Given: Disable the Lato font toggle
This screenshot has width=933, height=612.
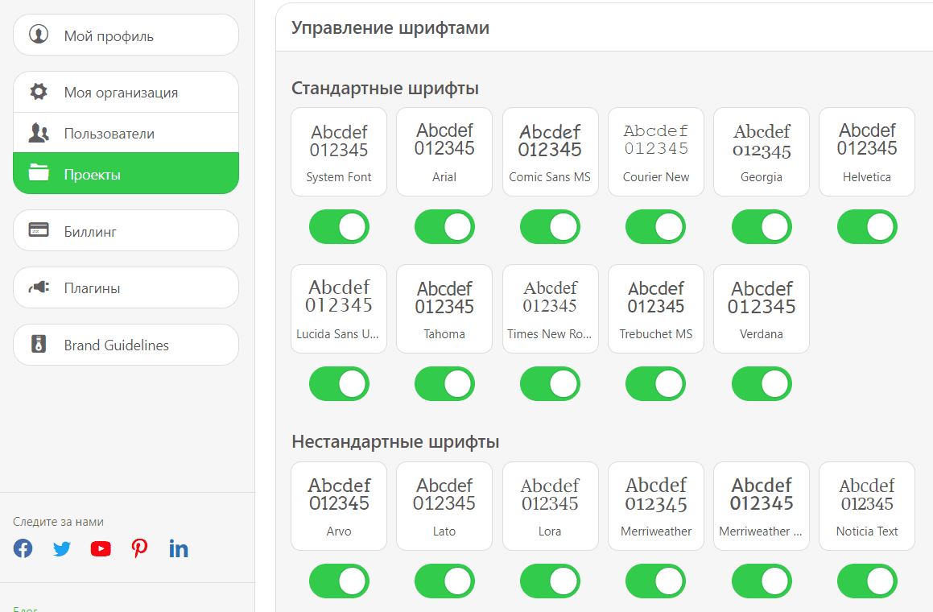Looking at the screenshot, I should pos(444,581).
